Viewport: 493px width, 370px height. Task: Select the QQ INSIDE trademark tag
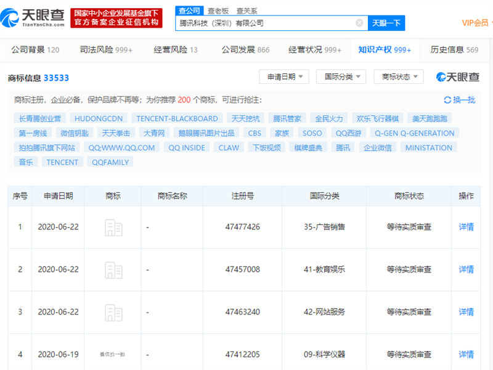tap(187, 147)
